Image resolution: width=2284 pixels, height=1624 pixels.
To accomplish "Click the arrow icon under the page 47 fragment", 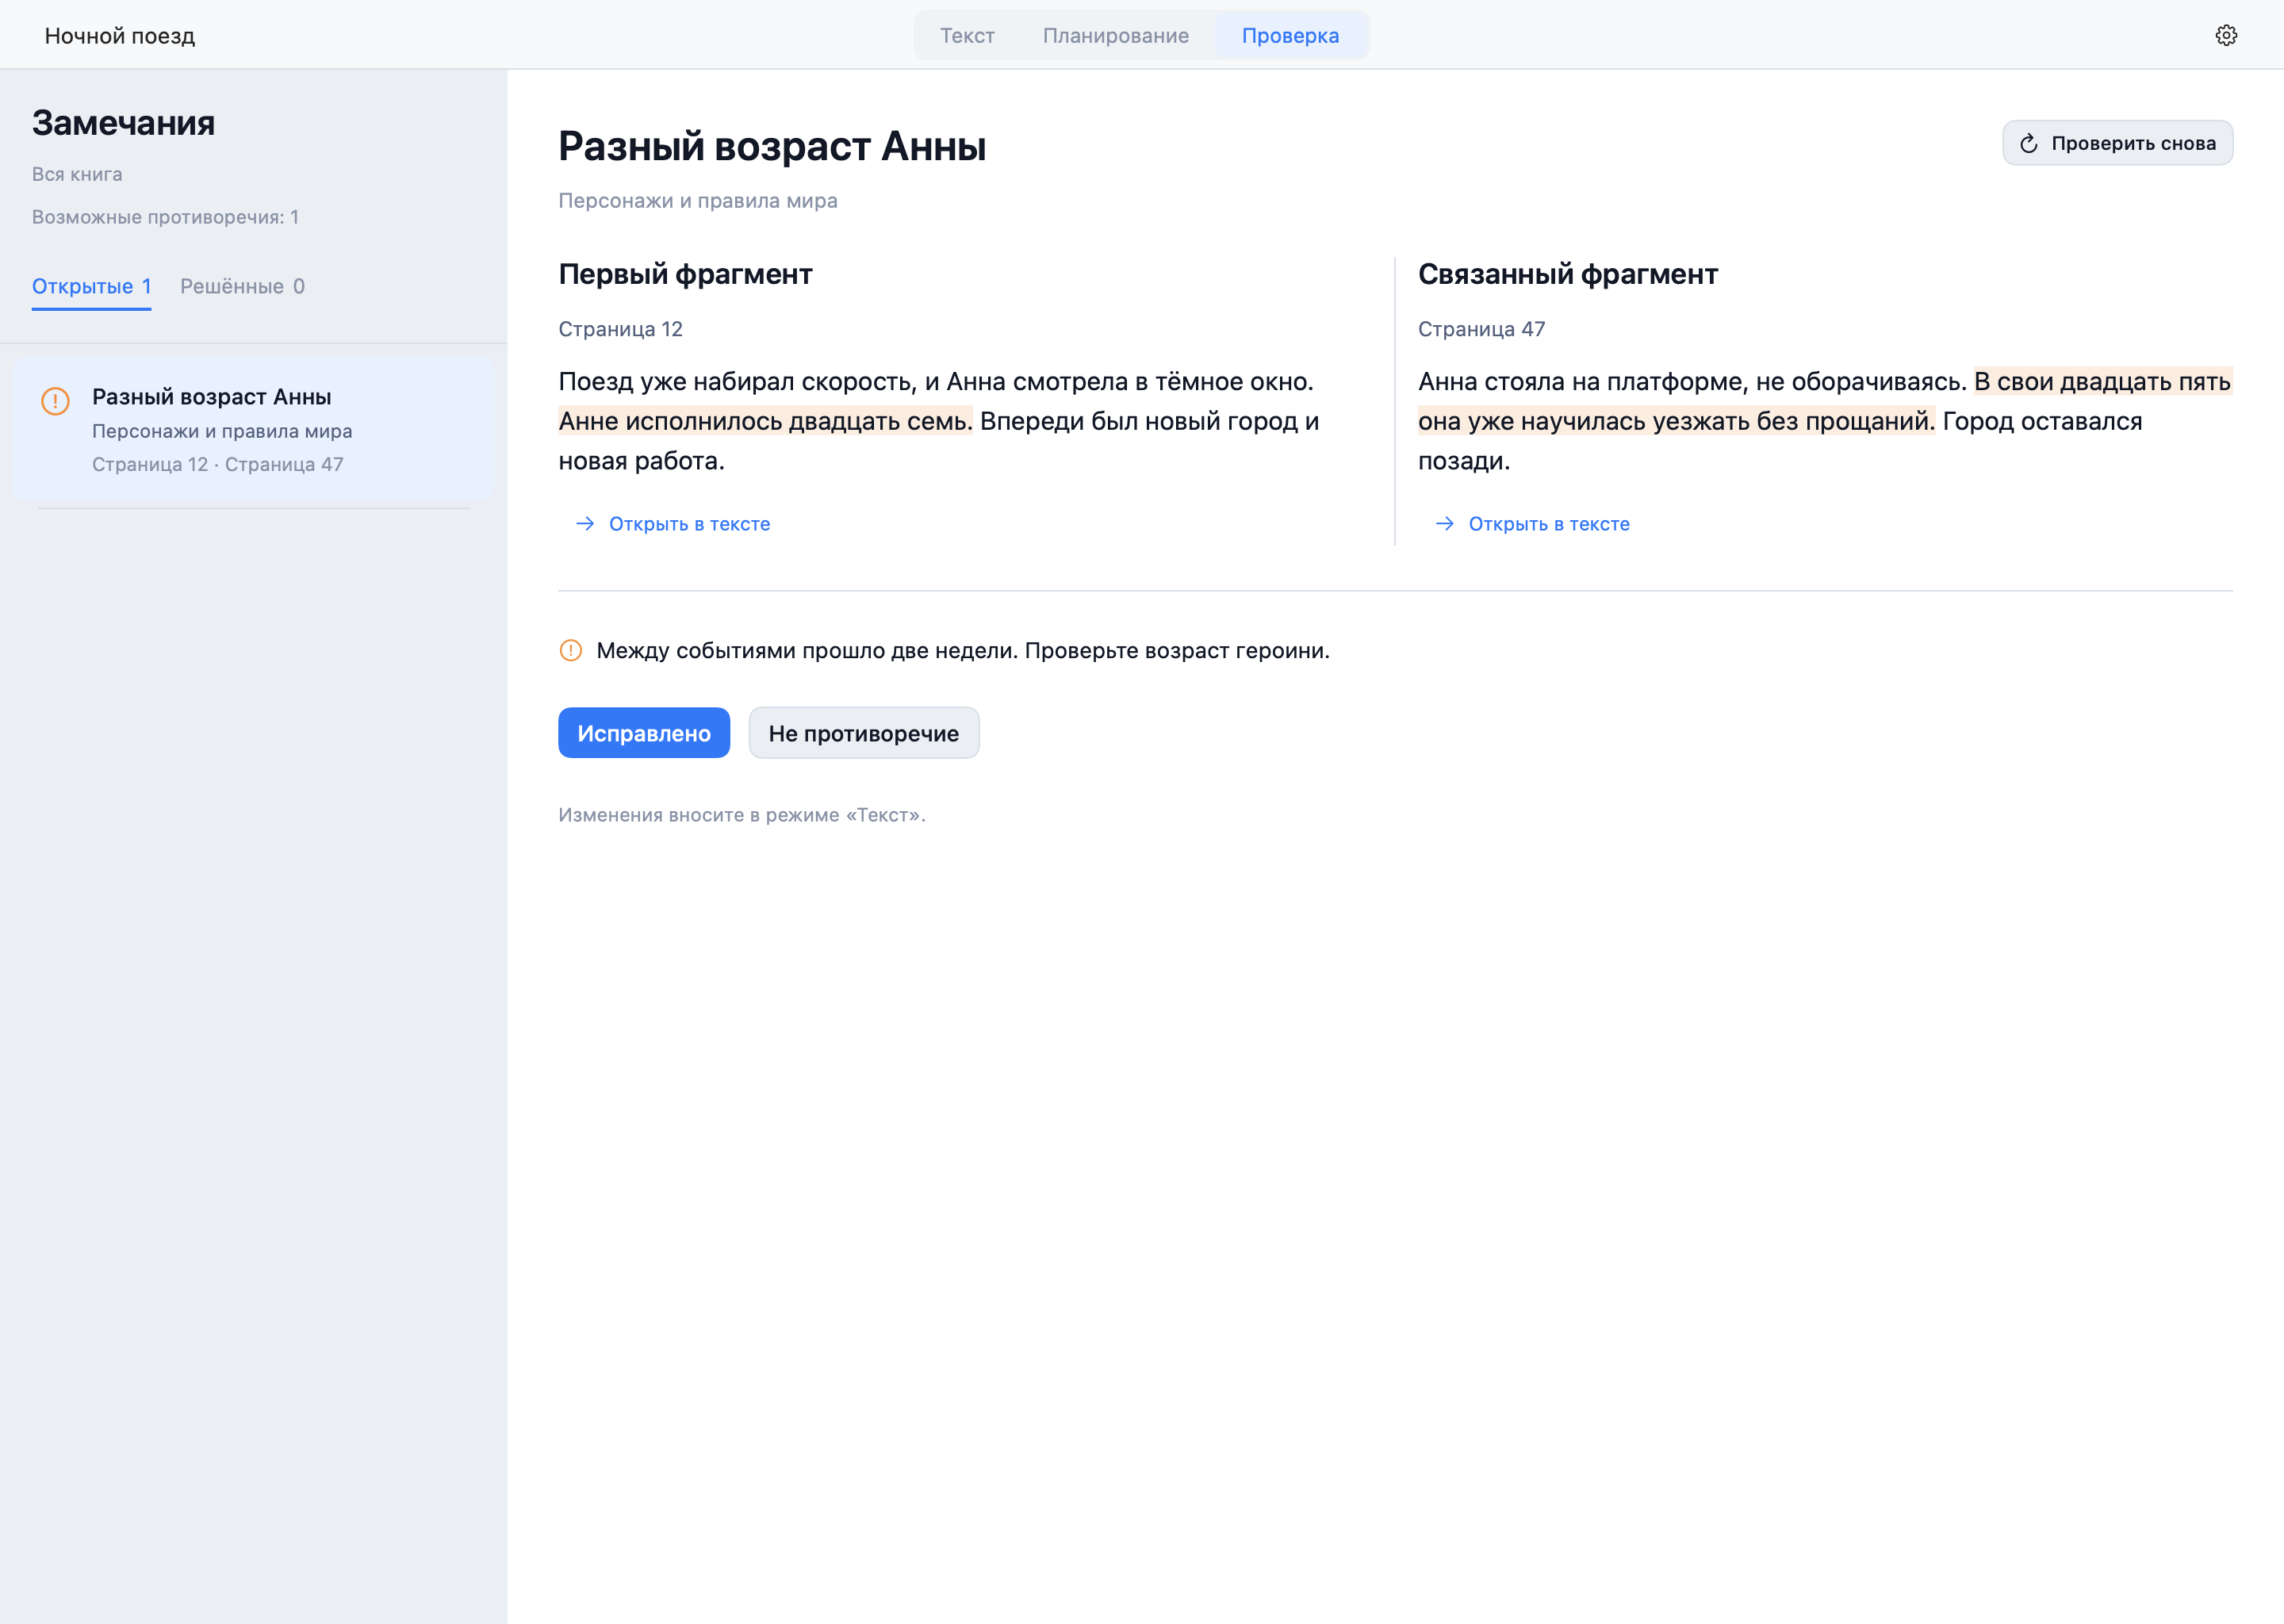I will click(x=1444, y=523).
